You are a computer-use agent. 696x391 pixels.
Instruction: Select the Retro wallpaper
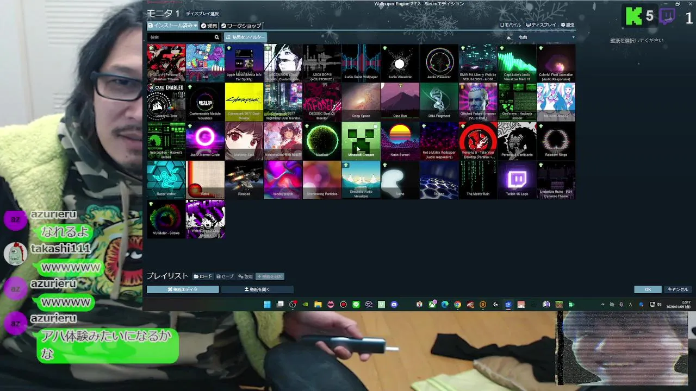205,180
